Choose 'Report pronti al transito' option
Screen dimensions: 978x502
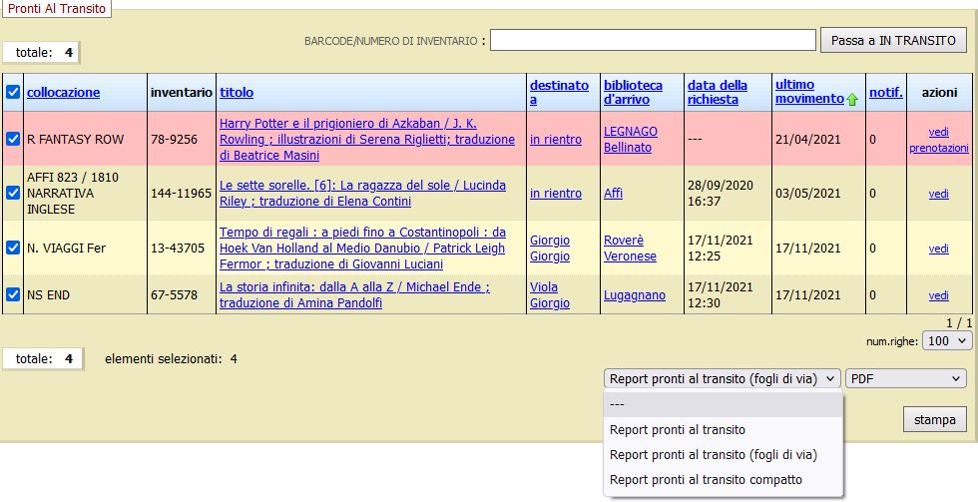(x=678, y=430)
